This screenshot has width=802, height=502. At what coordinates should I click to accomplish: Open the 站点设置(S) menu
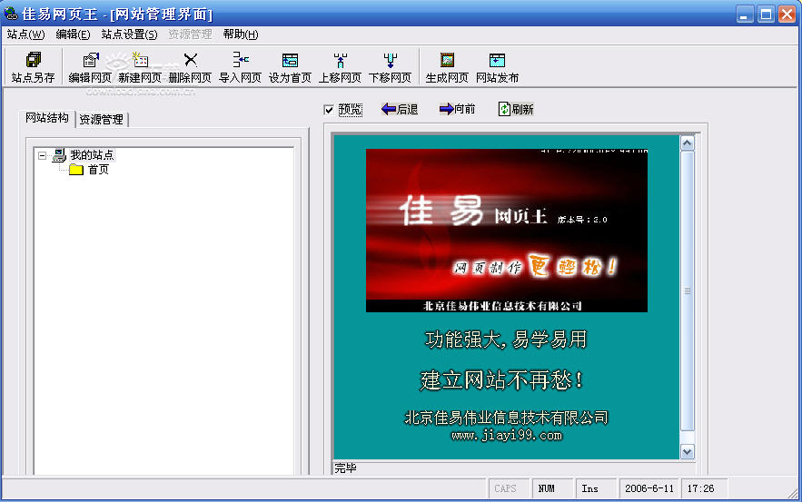(x=129, y=34)
